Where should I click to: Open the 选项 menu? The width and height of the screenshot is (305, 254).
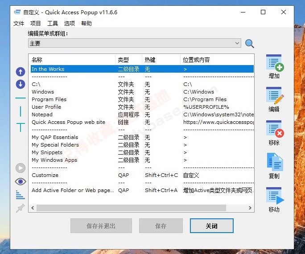click(70, 23)
